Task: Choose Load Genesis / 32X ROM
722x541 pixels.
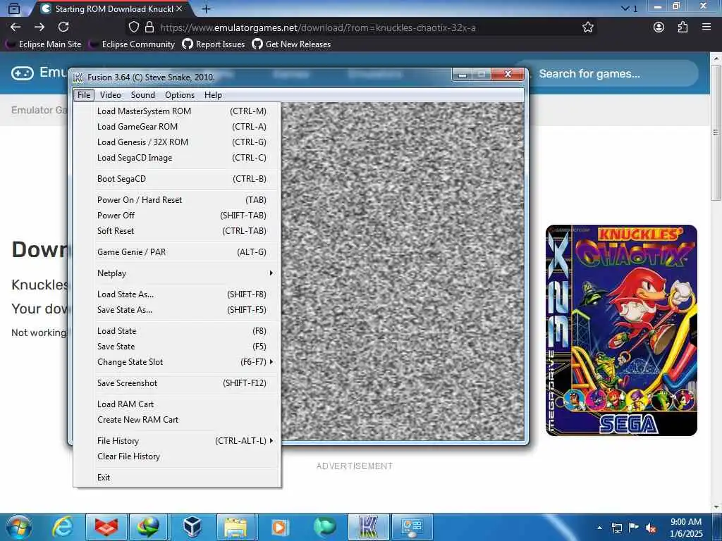Action: [x=177, y=142]
